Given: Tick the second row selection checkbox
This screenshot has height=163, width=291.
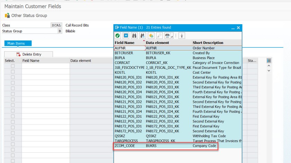Looking at the screenshot, I should (x=13, y=72).
